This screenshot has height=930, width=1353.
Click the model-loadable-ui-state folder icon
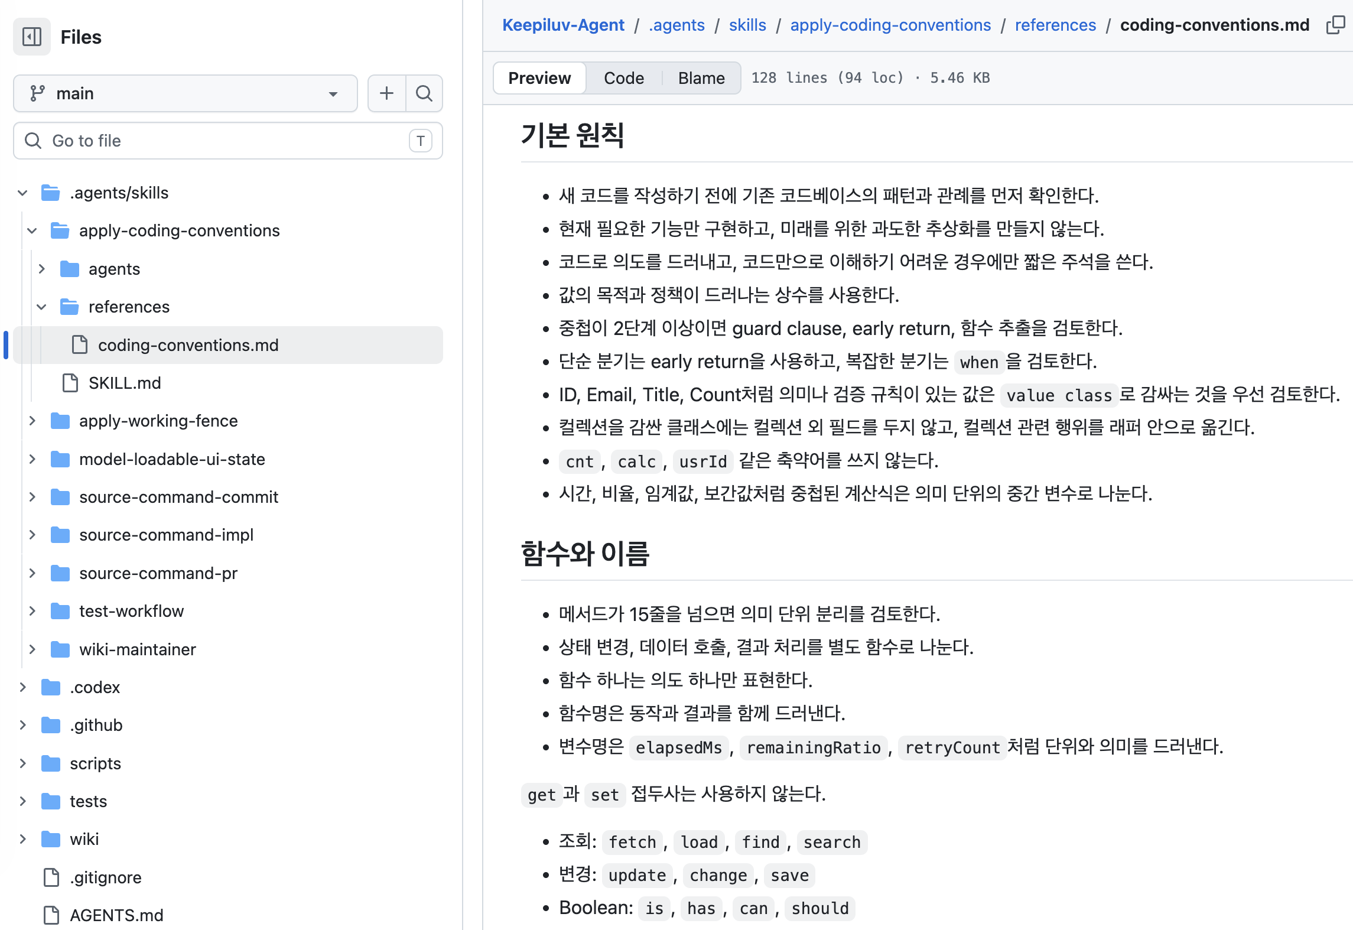[x=60, y=459]
